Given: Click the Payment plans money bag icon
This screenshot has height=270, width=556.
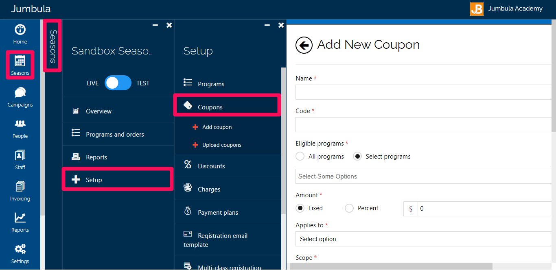Looking at the screenshot, I should tap(188, 211).
